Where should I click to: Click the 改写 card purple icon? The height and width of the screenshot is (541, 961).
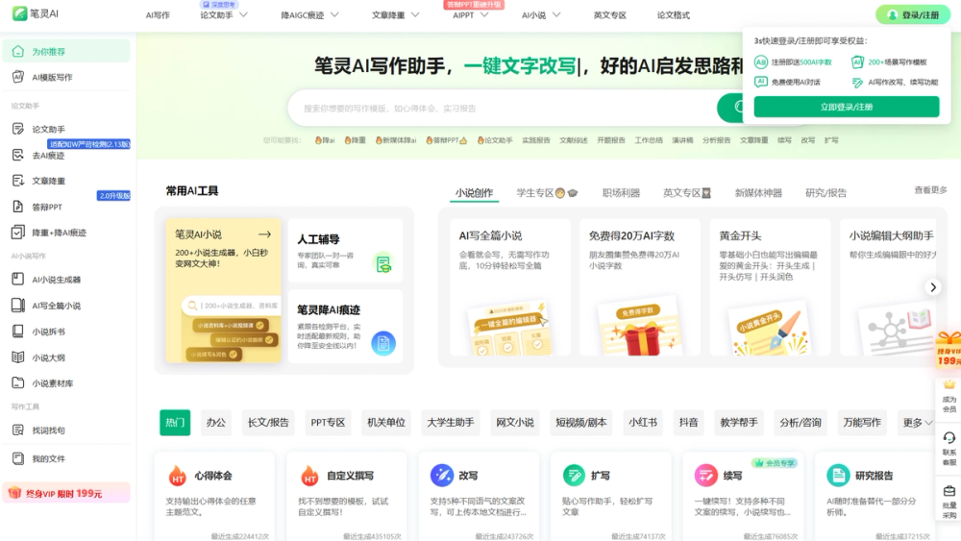(441, 476)
